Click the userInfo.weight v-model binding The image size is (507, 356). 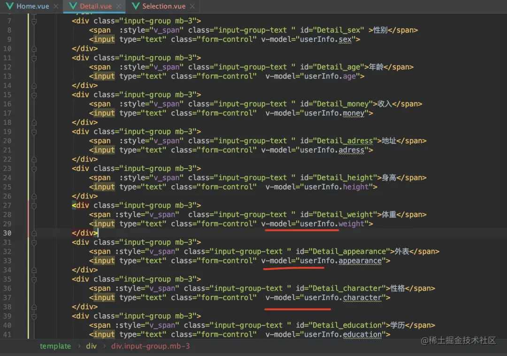point(332,224)
